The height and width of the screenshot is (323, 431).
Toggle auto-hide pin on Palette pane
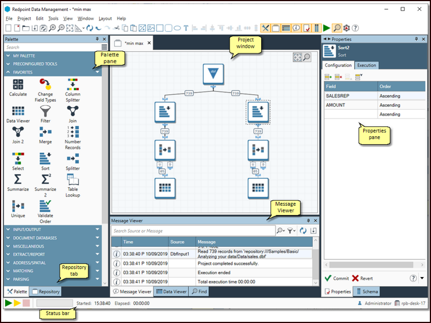98,39
